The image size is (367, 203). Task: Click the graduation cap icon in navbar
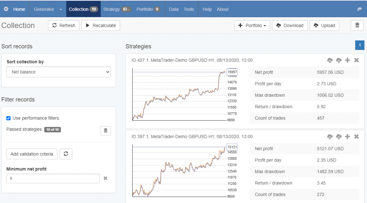359,9
